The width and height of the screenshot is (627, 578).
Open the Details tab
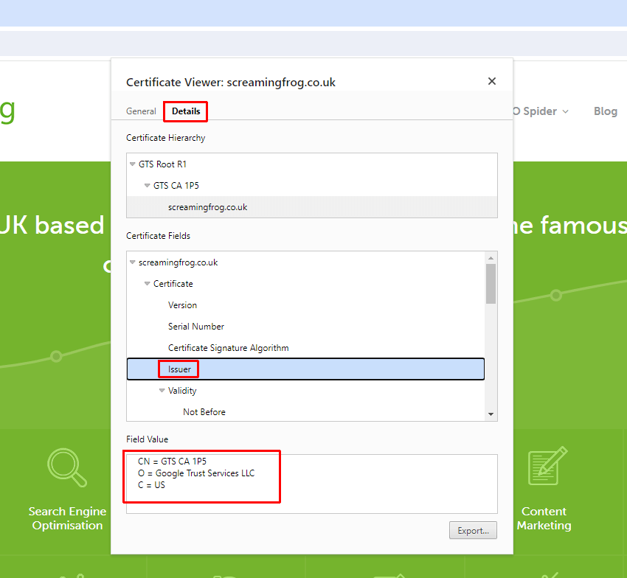[186, 111]
